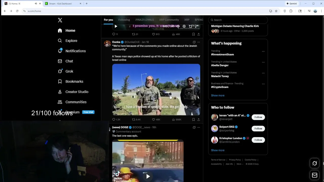This screenshot has height=182, width=324.
Task: Reply to top post with 11 replies
Action: coord(115,34)
